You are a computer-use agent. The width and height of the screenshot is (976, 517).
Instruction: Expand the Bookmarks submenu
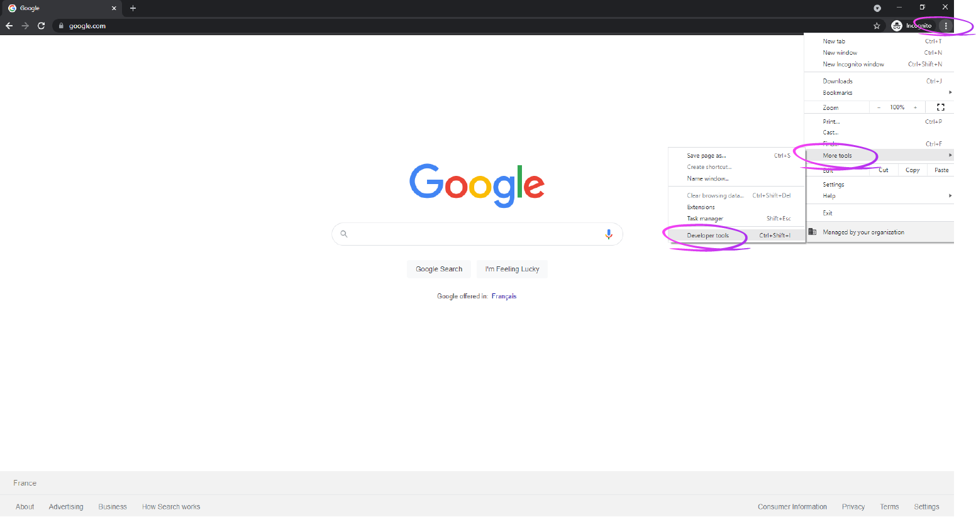(x=879, y=92)
